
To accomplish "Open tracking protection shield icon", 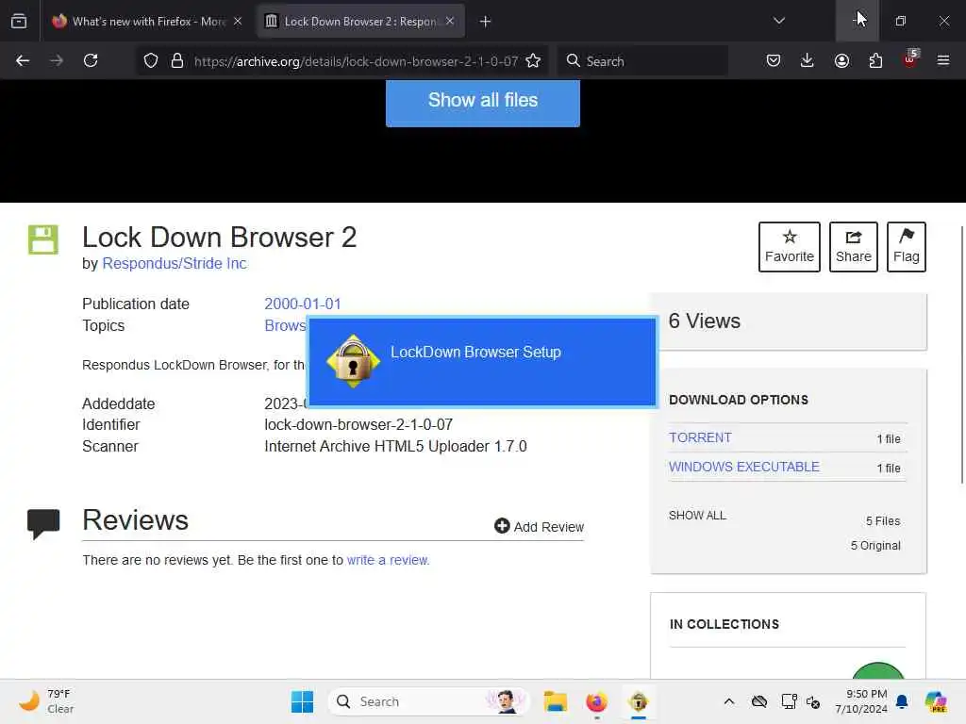I will point(151,60).
